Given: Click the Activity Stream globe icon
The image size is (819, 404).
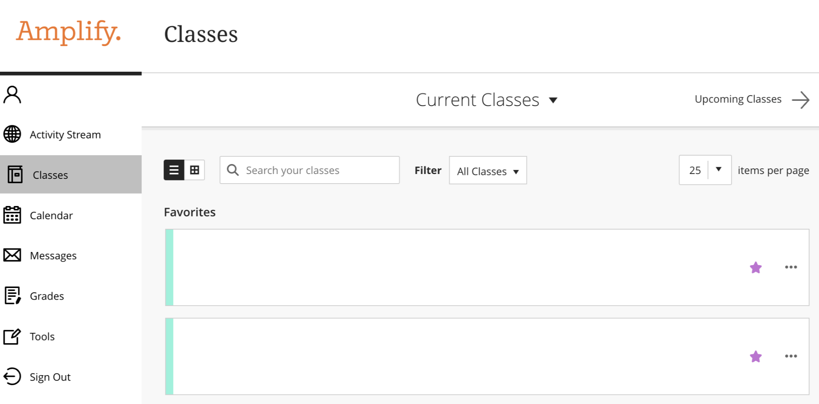Looking at the screenshot, I should (12, 134).
